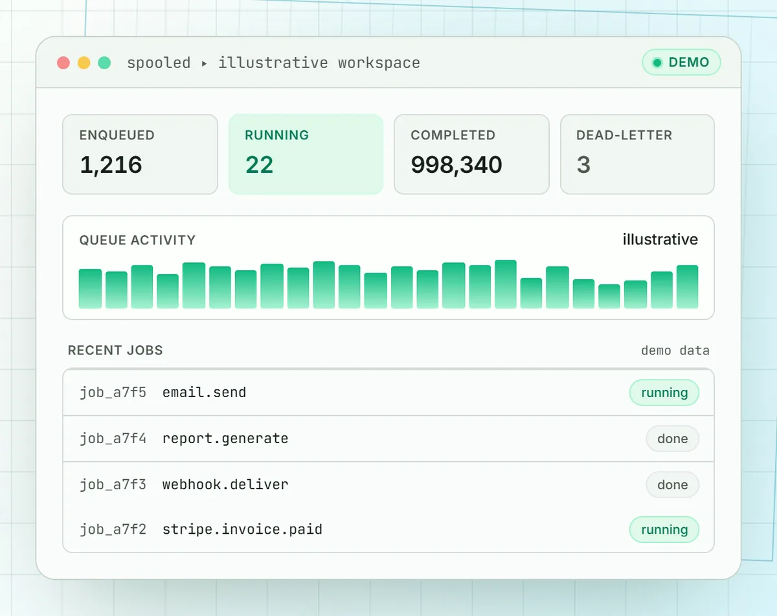The height and width of the screenshot is (616, 777).
Task: Select job ID job_a7f4
Action: click(x=113, y=439)
